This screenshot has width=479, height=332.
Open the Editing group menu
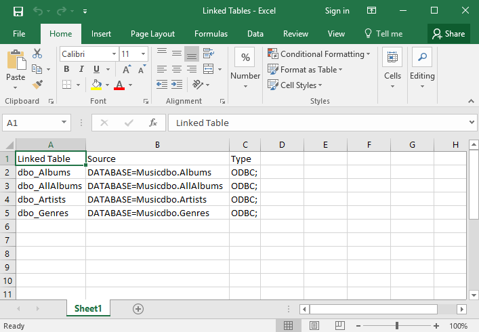422,68
